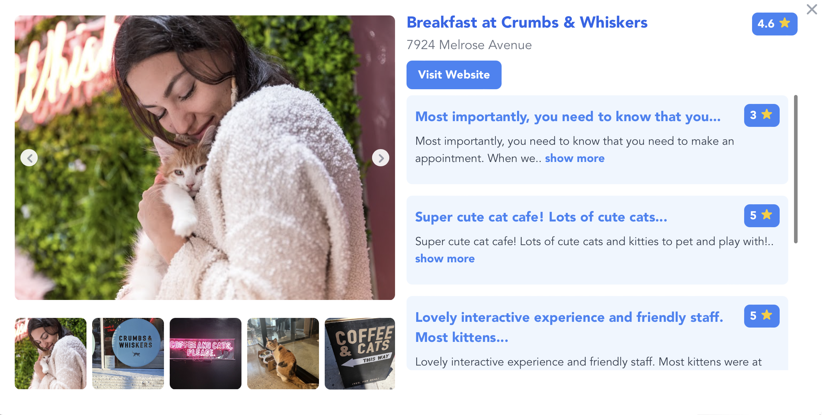The height and width of the screenshot is (415, 822).
Task: Expand Super cute cat cafe review text
Action: coord(445,258)
